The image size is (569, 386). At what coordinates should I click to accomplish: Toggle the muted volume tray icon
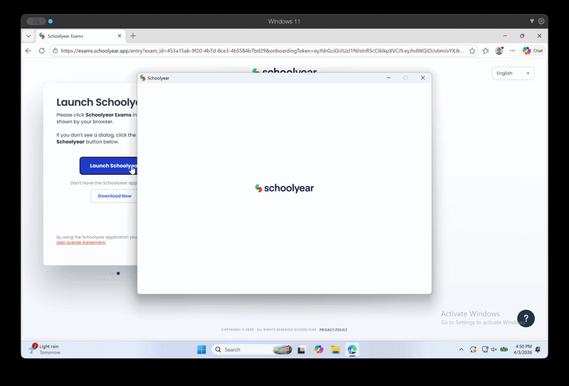pyautogui.click(x=494, y=349)
